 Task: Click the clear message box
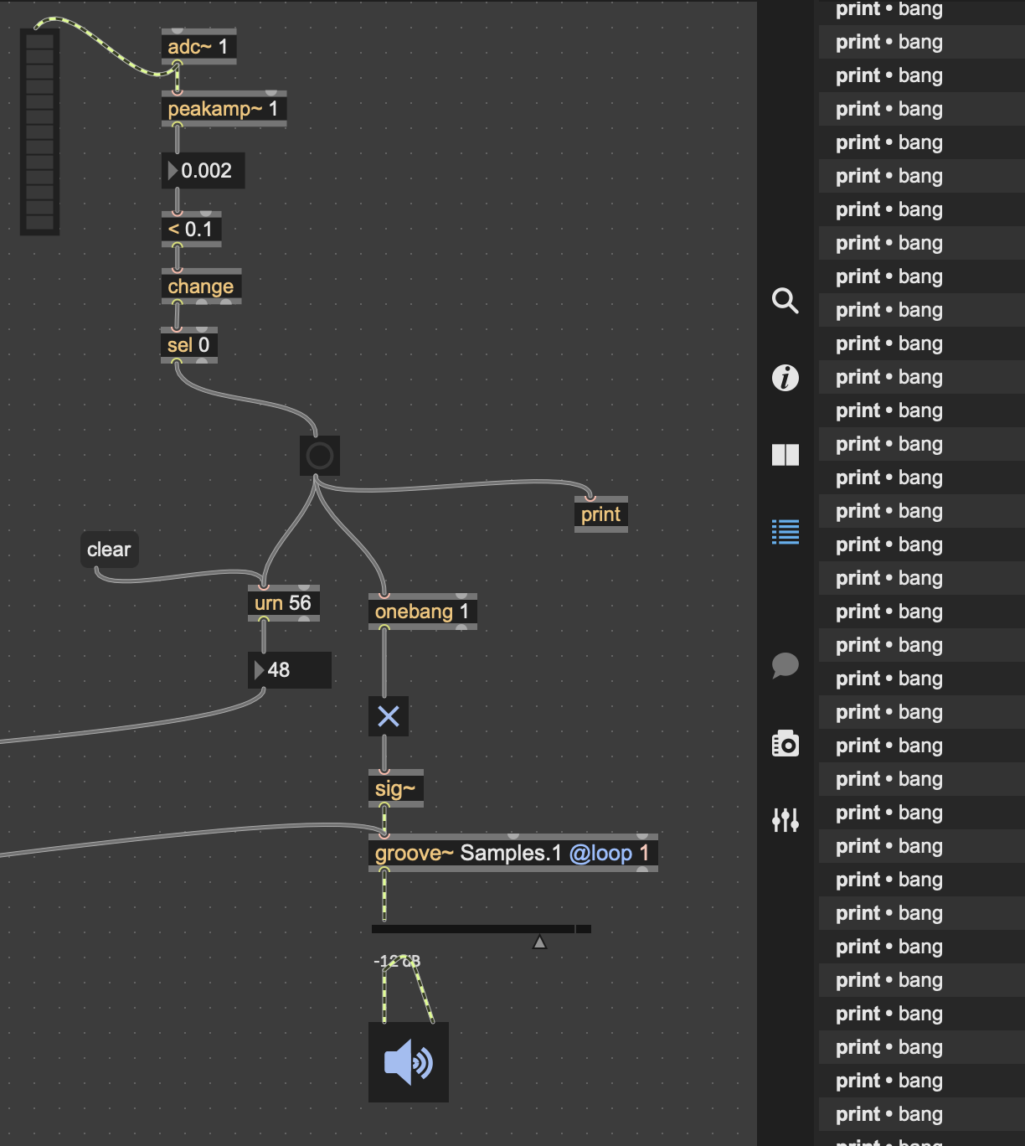click(x=109, y=550)
